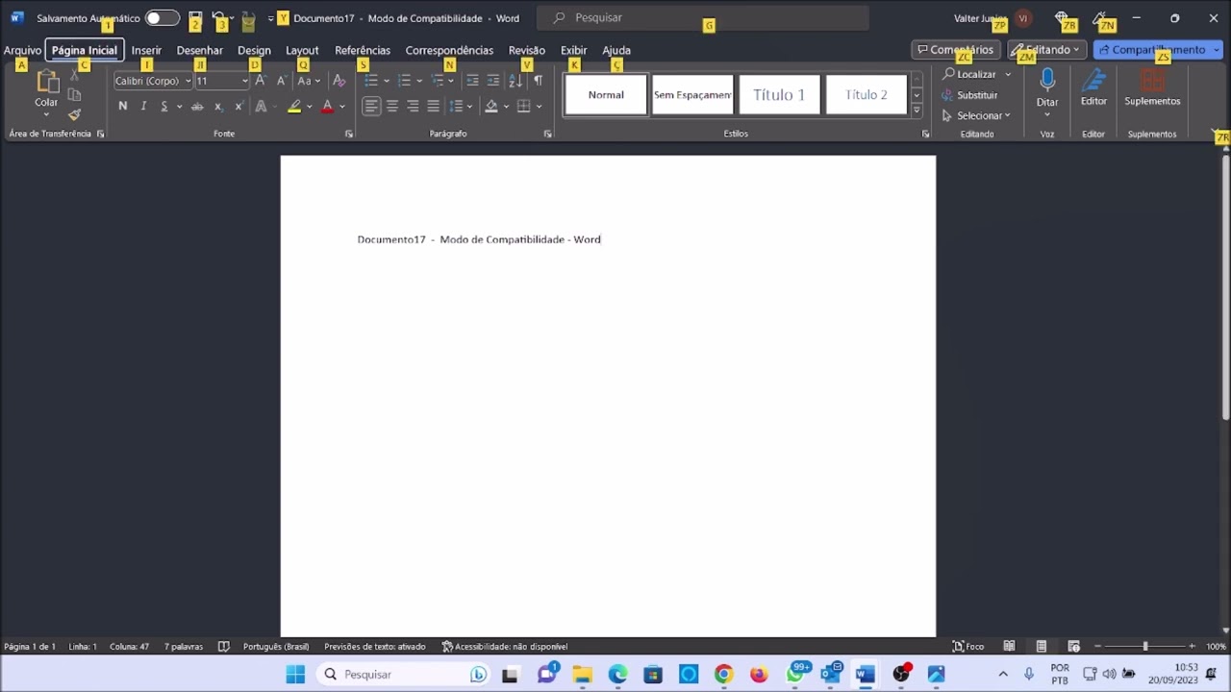The width and height of the screenshot is (1231, 692).
Task: Open Suplementos add-ins icon
Action: pyautogui.click(x=1152, y=81)
